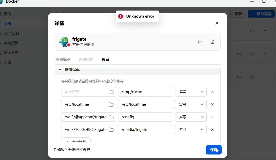
Task: Select the 设置 tab
Action: click(106, 60)
